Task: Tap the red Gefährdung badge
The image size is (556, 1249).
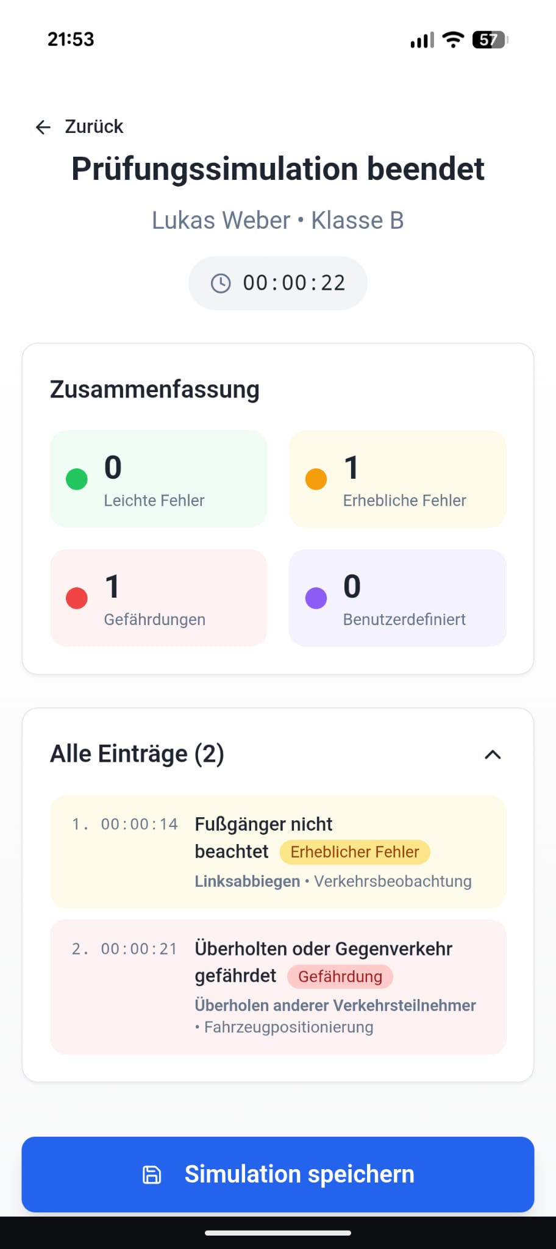Action: [340, 977]
